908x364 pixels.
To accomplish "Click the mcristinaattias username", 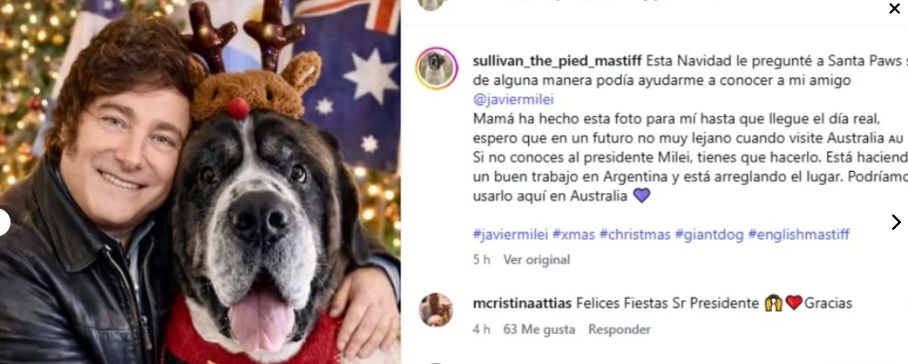I will 522,304.
